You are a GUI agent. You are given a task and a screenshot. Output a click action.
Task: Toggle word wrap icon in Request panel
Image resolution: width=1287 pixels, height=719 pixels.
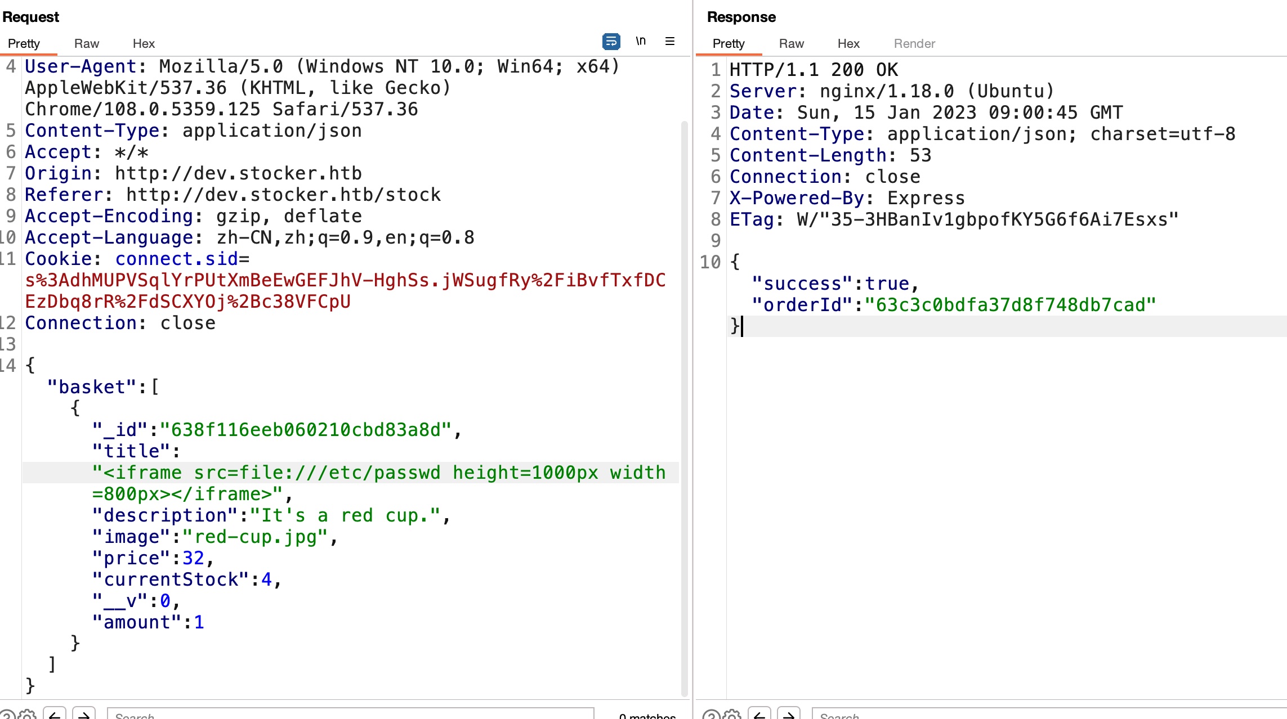611,41
